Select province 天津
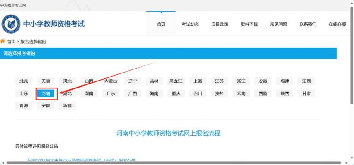354x165 pixels. pos(46,81)
